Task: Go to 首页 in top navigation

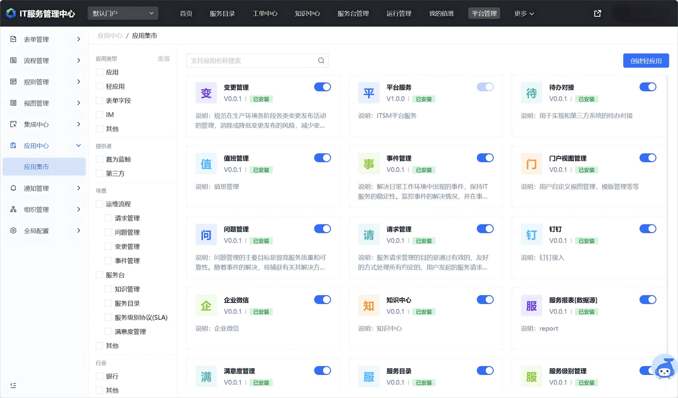Action: pyautogui.click(x=186, y=14)
